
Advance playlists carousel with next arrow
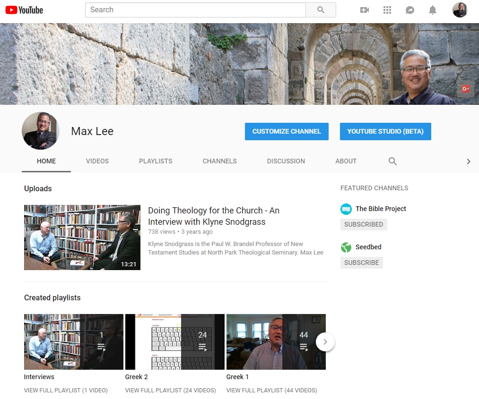pyautogui.click(x=325, y=342)
